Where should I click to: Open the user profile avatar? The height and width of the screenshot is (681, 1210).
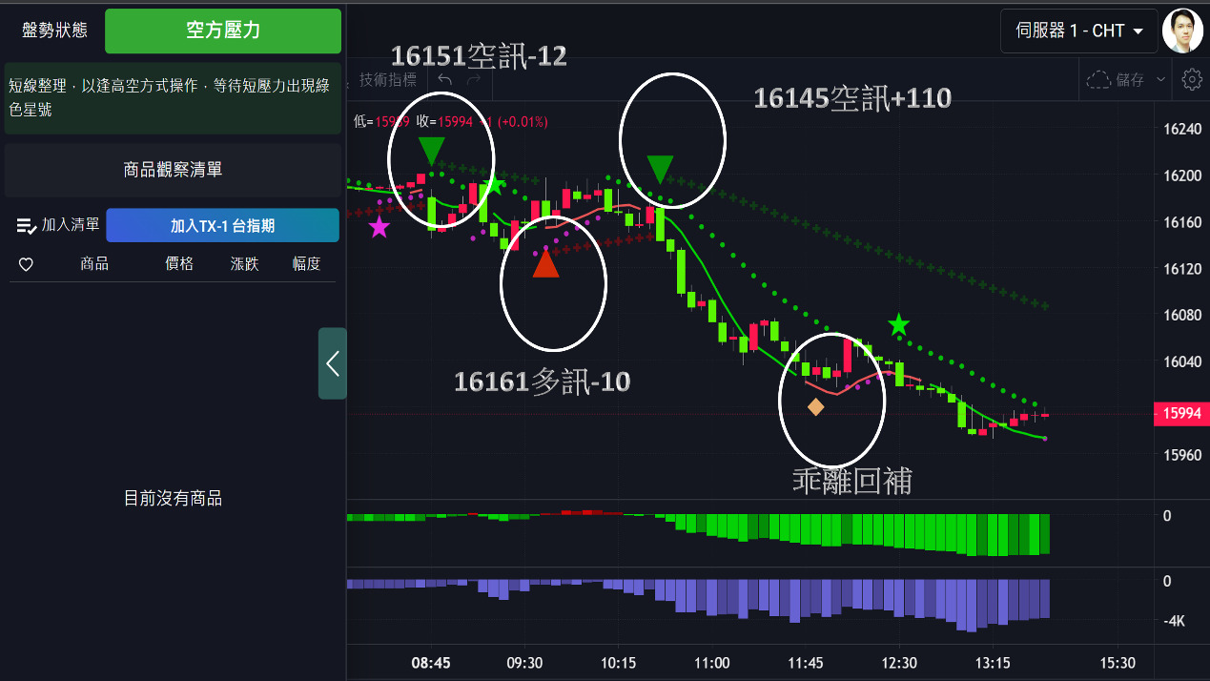[x=1182, y=31]
